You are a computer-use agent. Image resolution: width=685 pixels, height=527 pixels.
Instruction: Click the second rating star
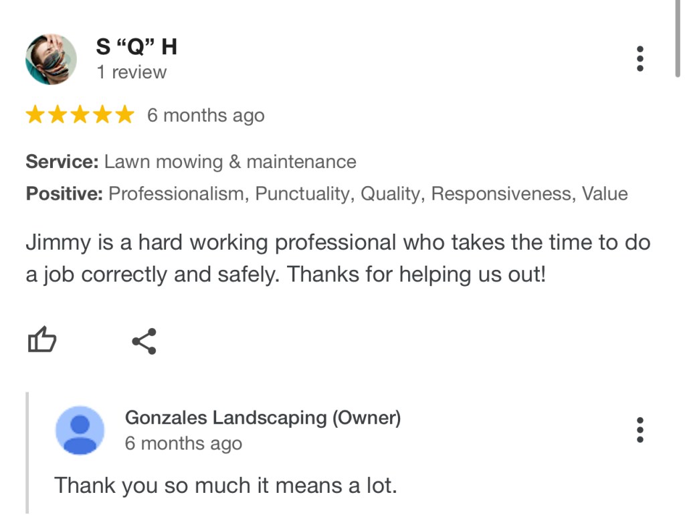point(58,115)
